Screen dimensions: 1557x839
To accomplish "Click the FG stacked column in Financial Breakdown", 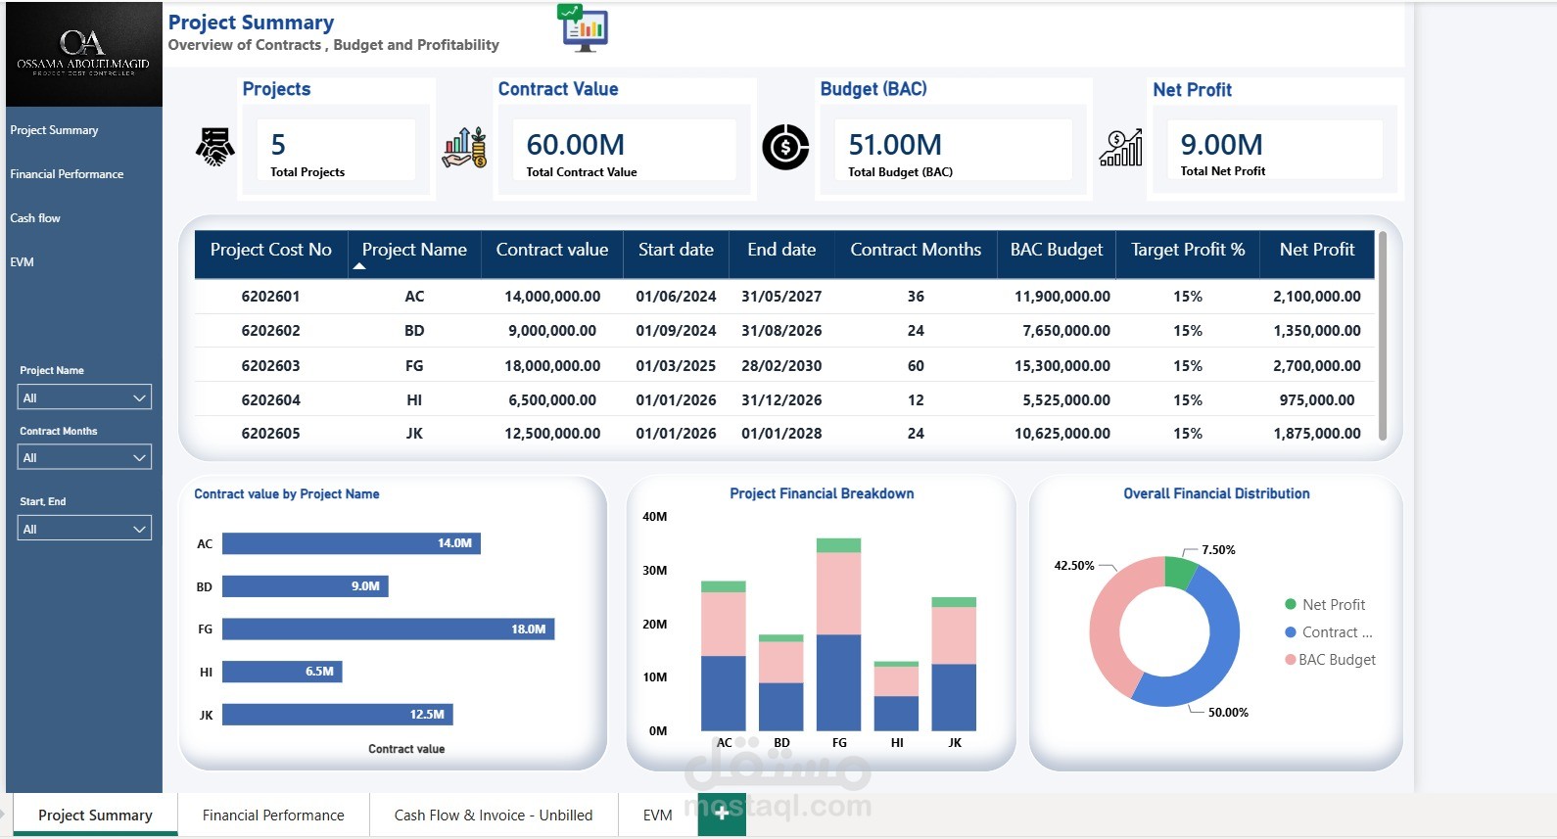I will 839,634.
